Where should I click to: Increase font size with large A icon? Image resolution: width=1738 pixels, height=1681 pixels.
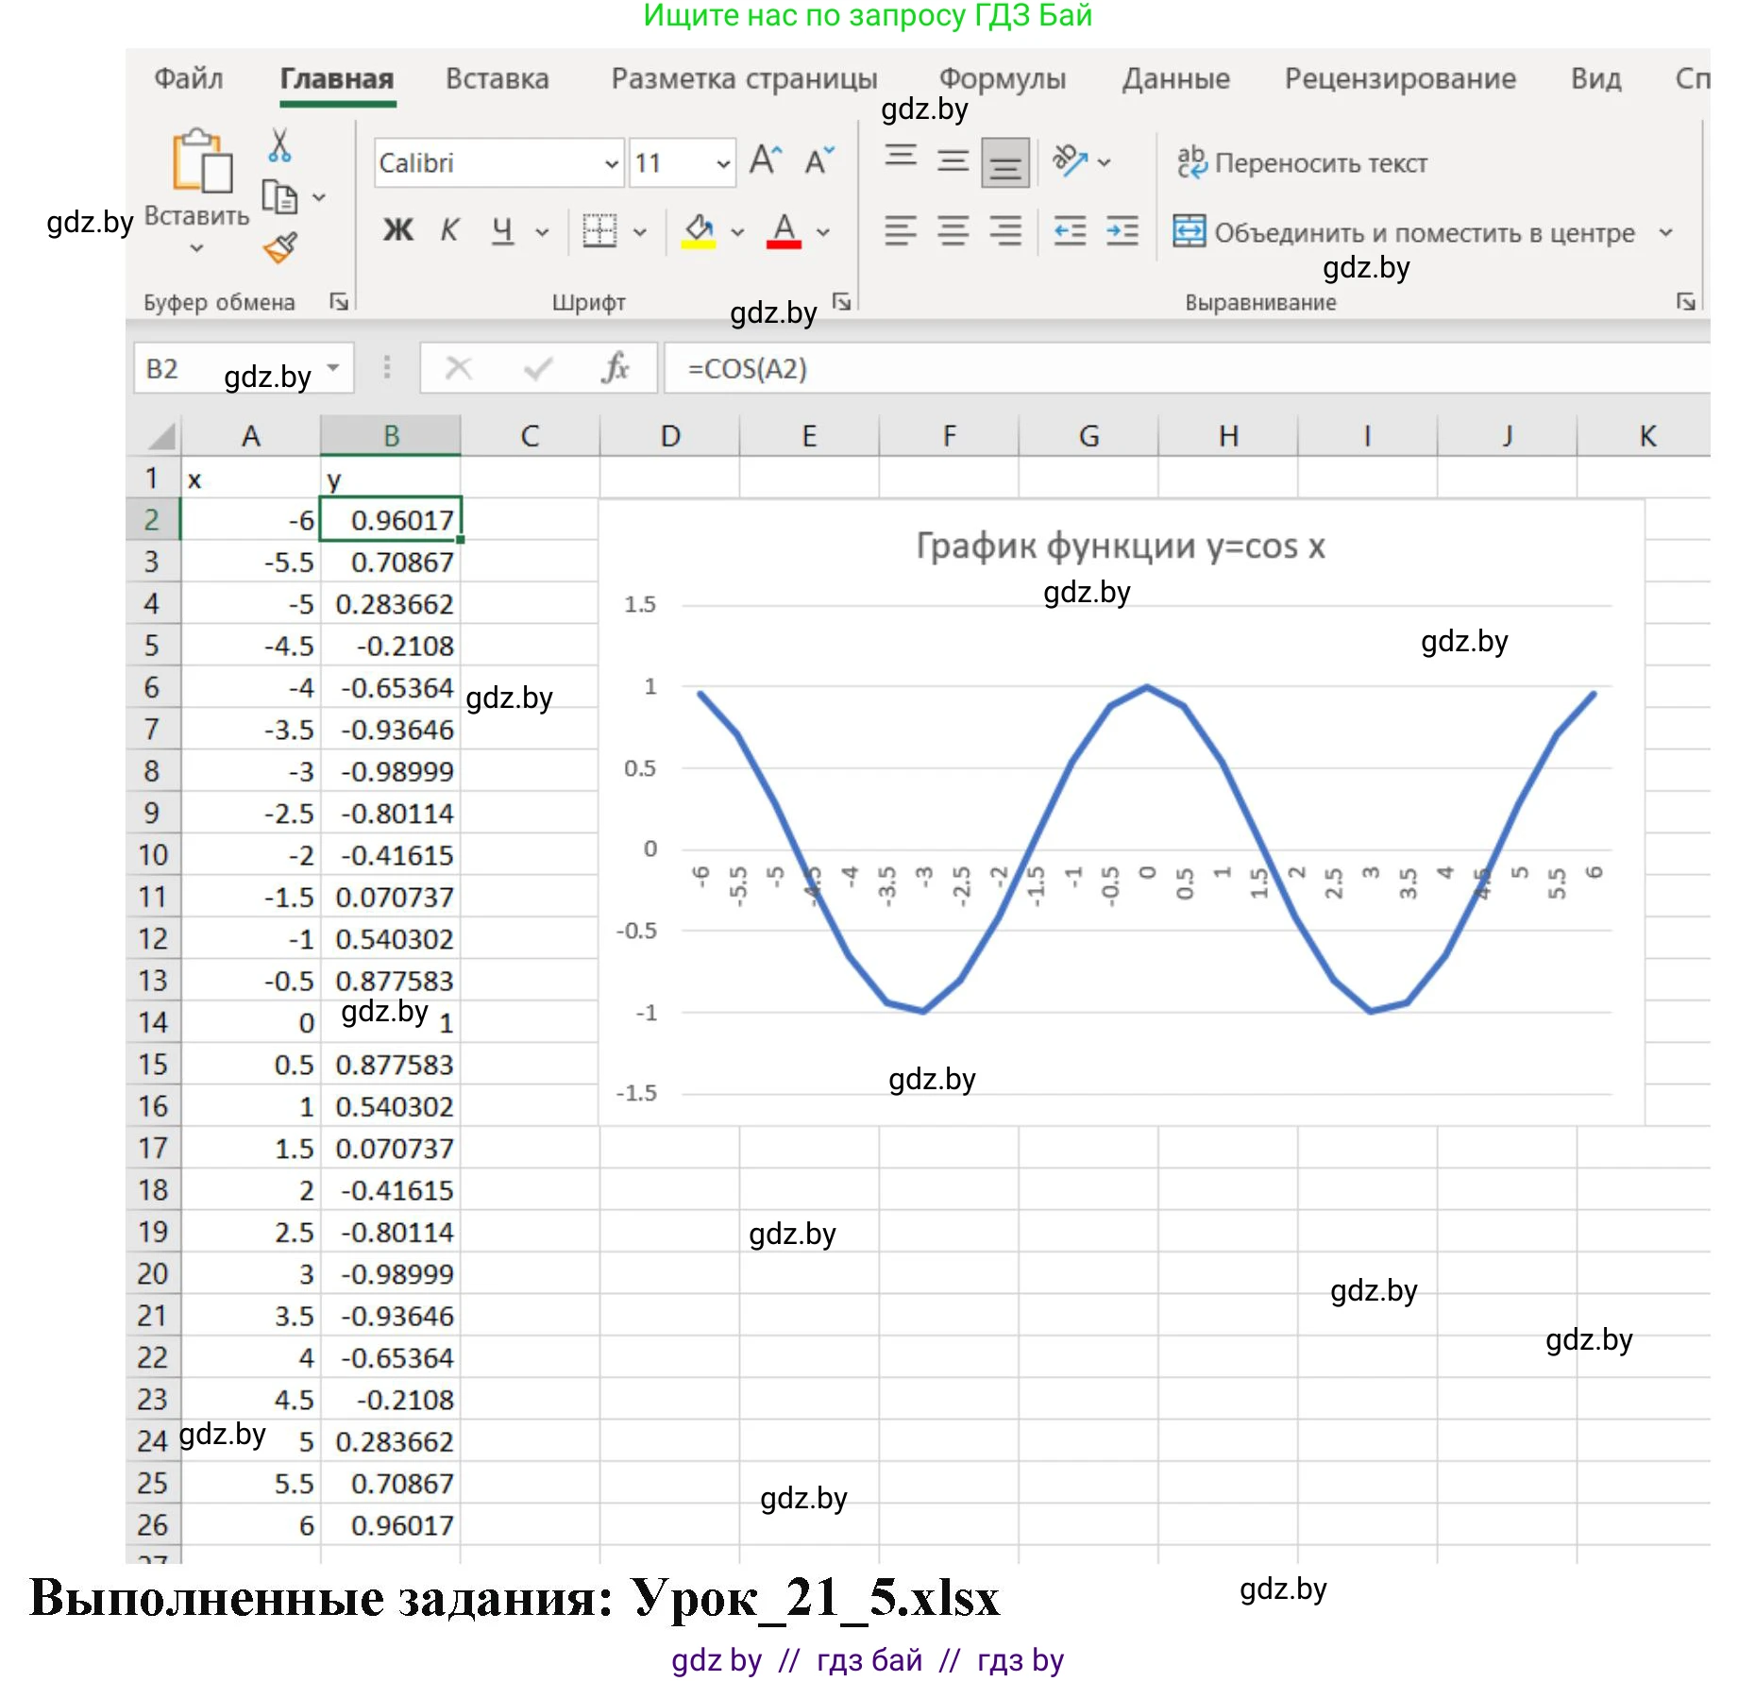click(x=766, y=161)
